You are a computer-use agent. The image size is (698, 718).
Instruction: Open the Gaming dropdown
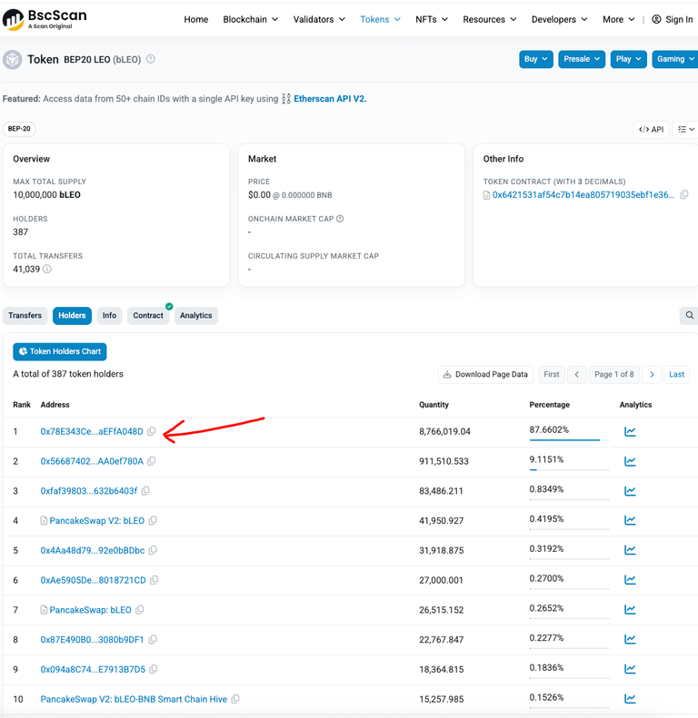675,59
